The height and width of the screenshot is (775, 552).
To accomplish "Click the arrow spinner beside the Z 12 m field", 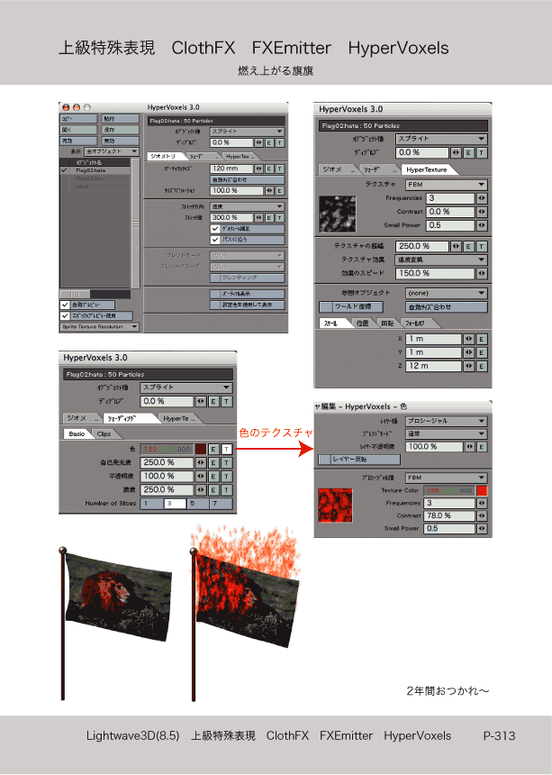I will [x=468, y=366].
